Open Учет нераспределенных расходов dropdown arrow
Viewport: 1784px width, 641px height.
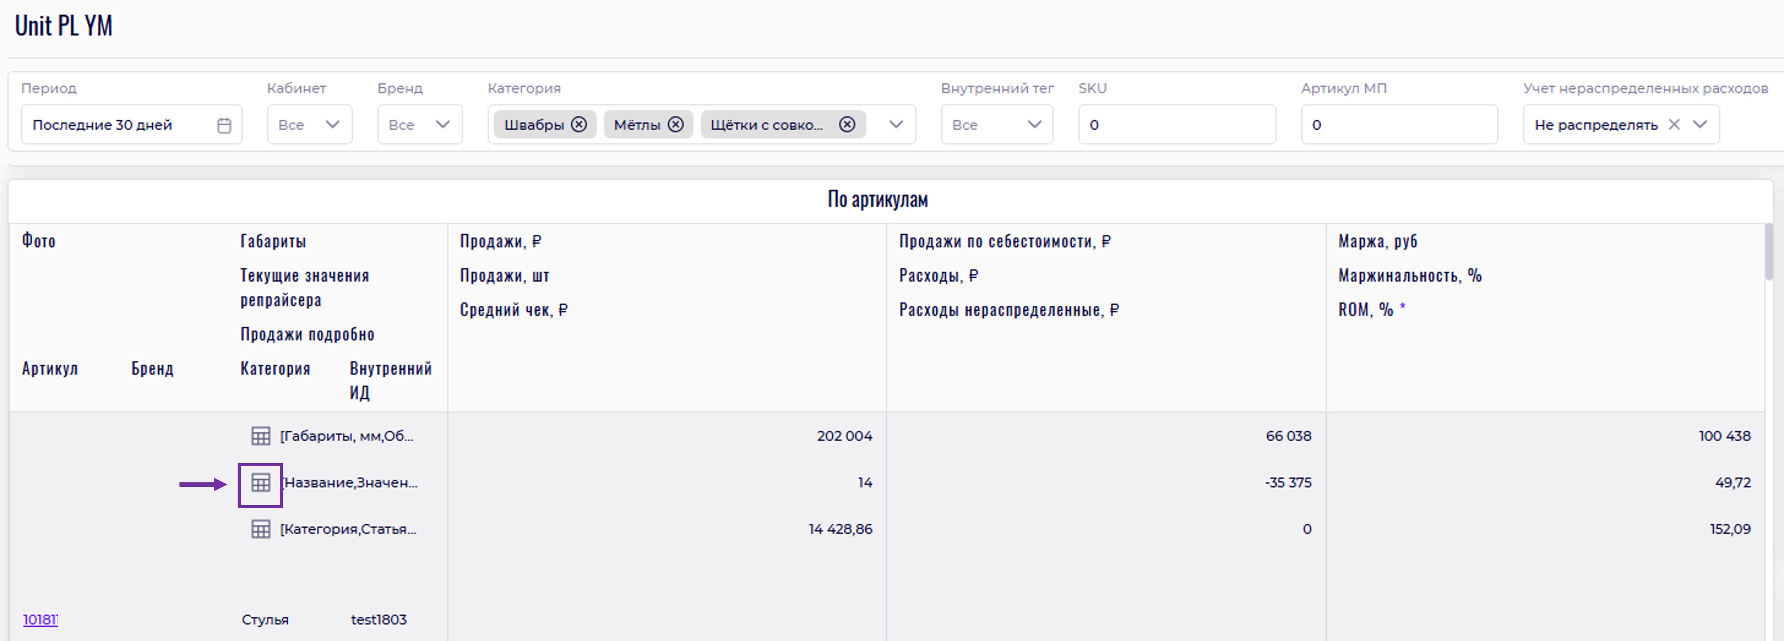(x=1699, y=124)
